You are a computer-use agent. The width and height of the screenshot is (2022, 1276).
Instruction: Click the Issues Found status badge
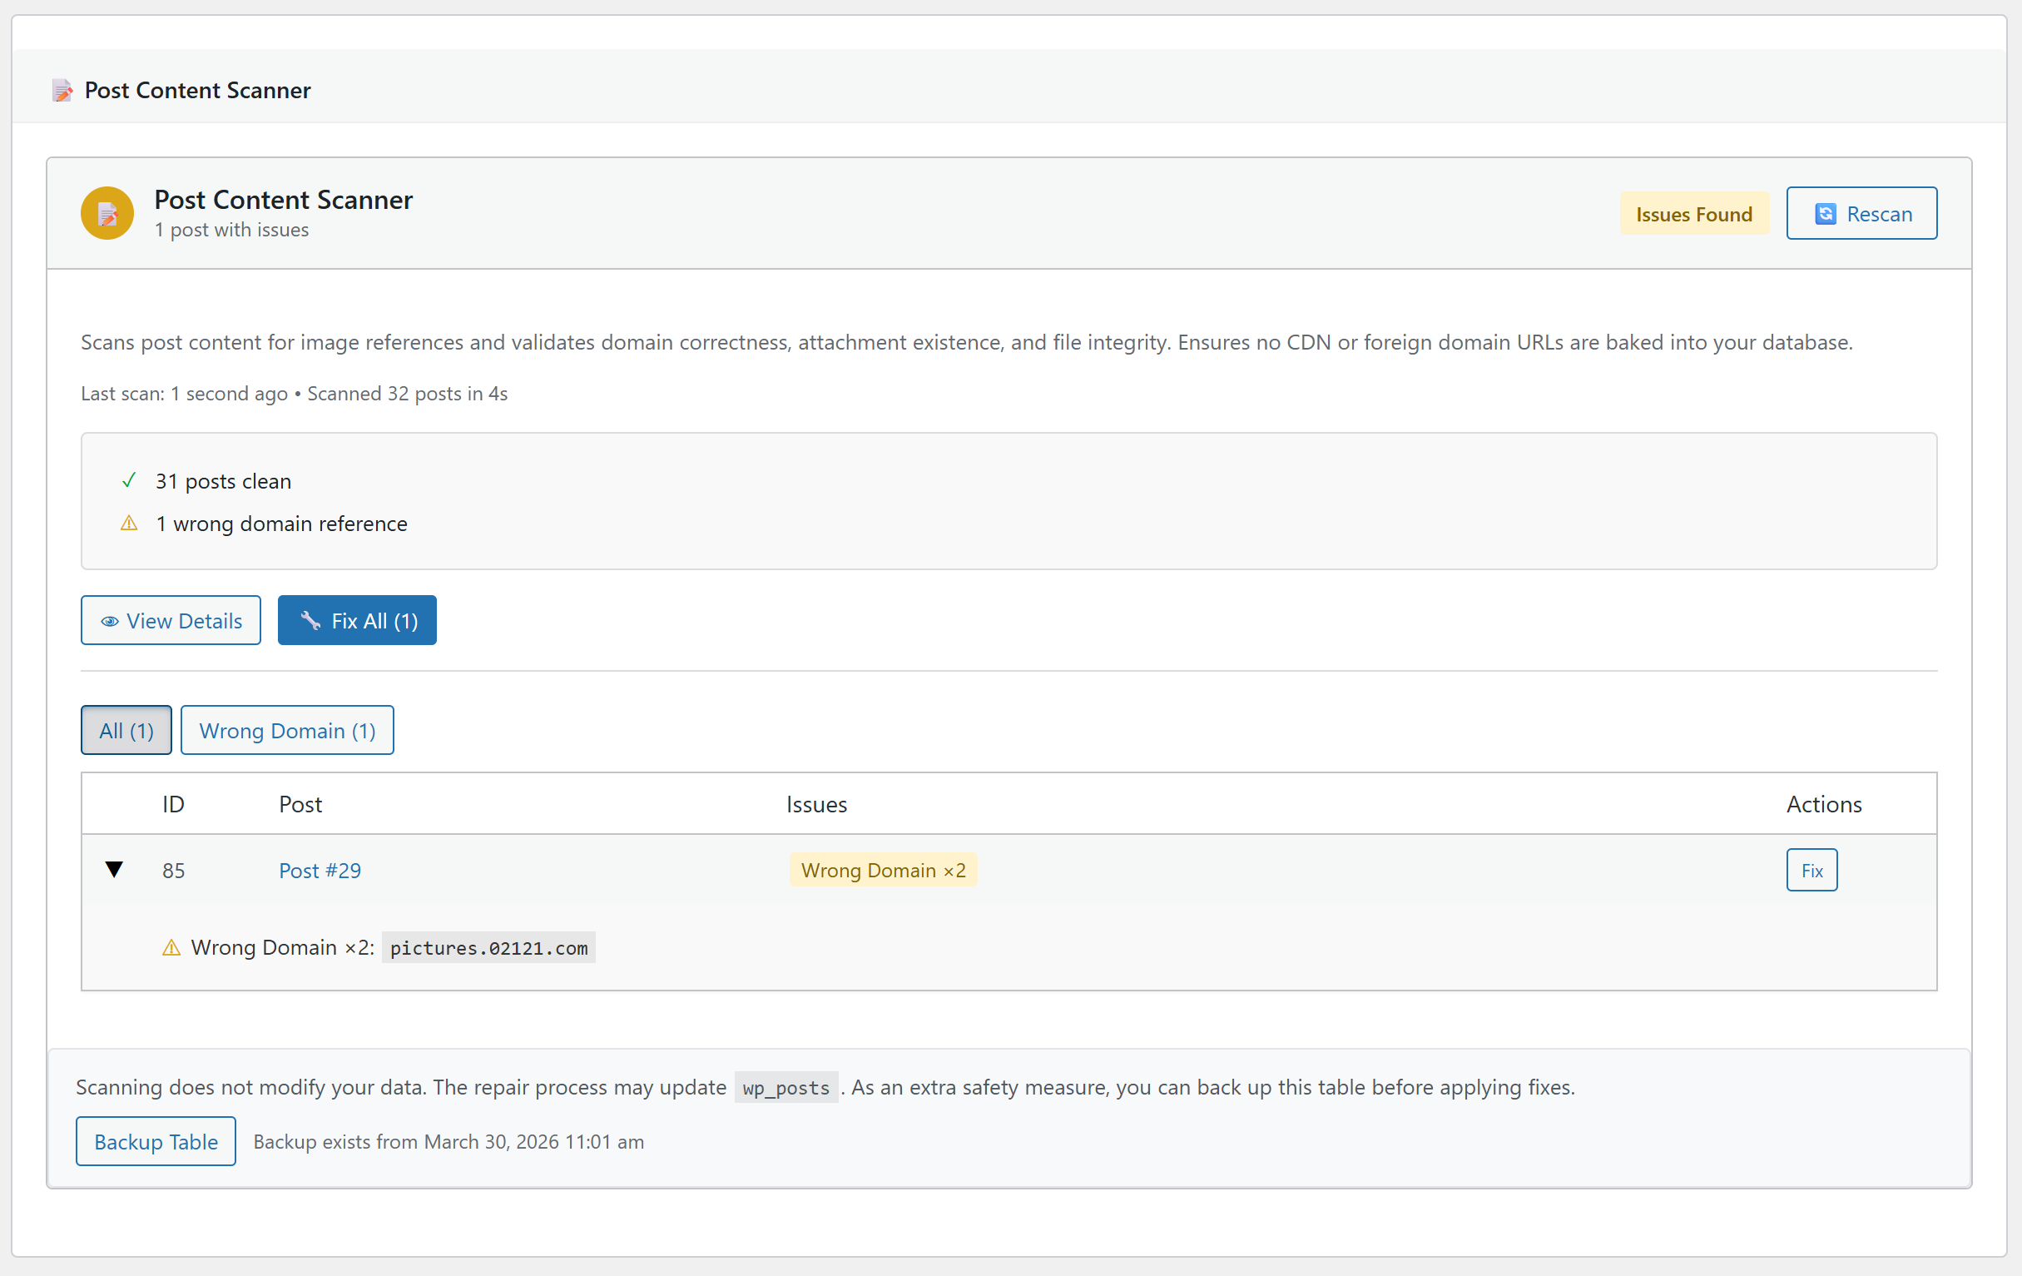coord(1692,214)
